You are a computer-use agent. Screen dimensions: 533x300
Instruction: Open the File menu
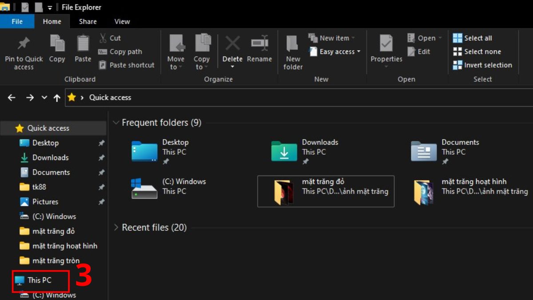pos(17,21)
